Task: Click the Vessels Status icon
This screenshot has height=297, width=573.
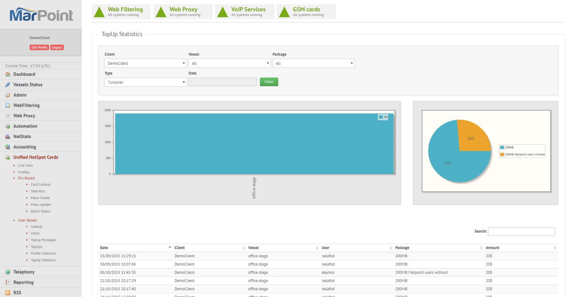Action: coord(8,84)
